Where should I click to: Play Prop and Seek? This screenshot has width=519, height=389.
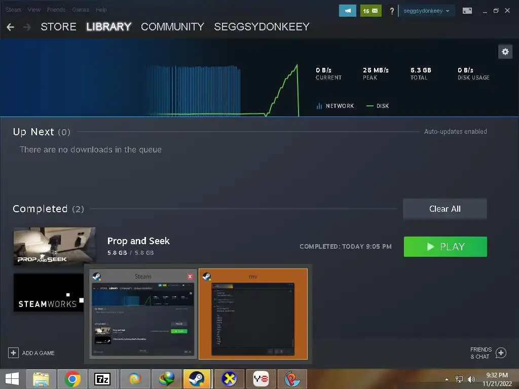pos(445,247)
